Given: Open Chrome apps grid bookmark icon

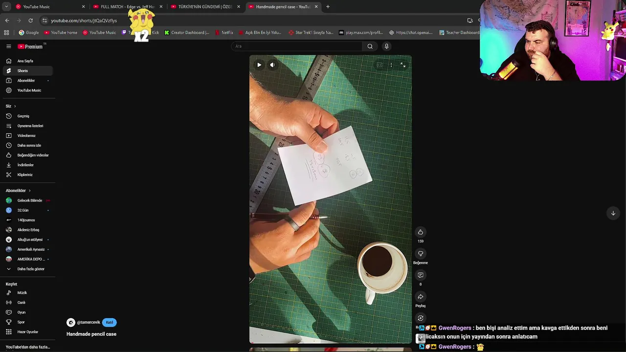Looking at the screenshot, I should [6, 33].
